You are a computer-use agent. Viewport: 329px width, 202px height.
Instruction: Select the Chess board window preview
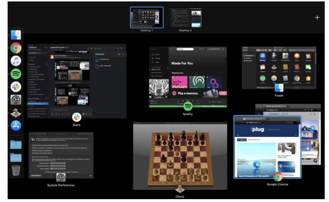(x=180, y=156)
